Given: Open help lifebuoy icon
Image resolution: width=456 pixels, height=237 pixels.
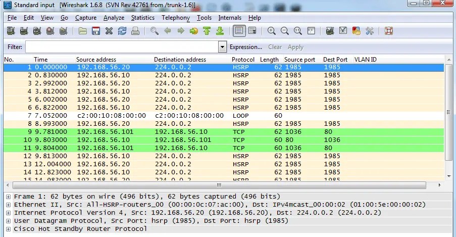Looking at the screenshot, I should [x=389, y=31].
